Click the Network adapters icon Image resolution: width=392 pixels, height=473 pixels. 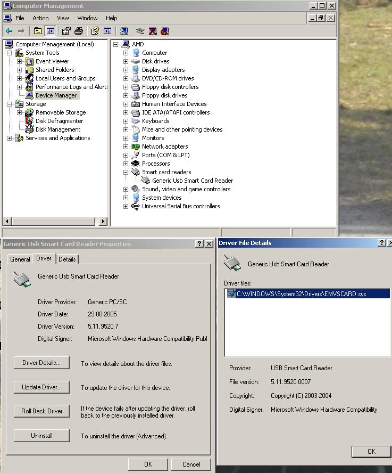click(x=136, y=146)
